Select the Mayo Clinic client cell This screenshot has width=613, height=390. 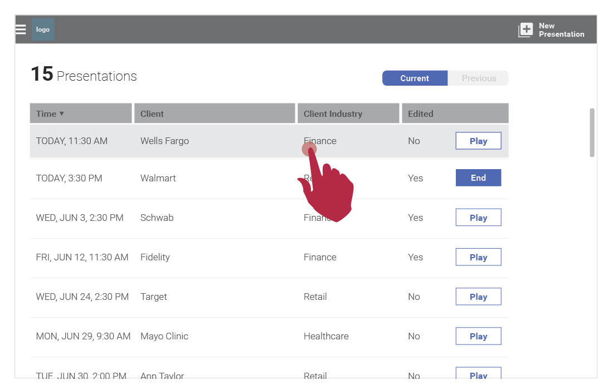(164, 336)
